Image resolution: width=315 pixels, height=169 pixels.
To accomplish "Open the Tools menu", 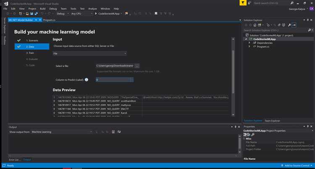I will [73, 9].
